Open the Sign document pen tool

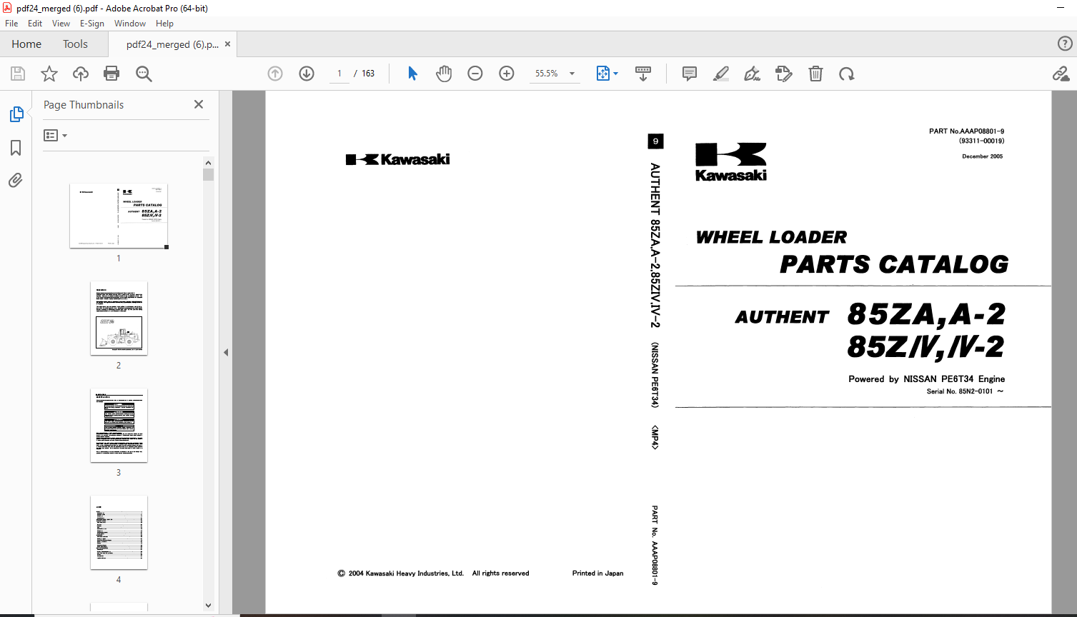(753, 74)
